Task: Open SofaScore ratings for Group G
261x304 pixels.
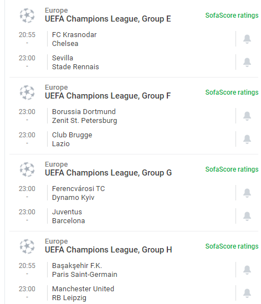Action: (232, 169)
